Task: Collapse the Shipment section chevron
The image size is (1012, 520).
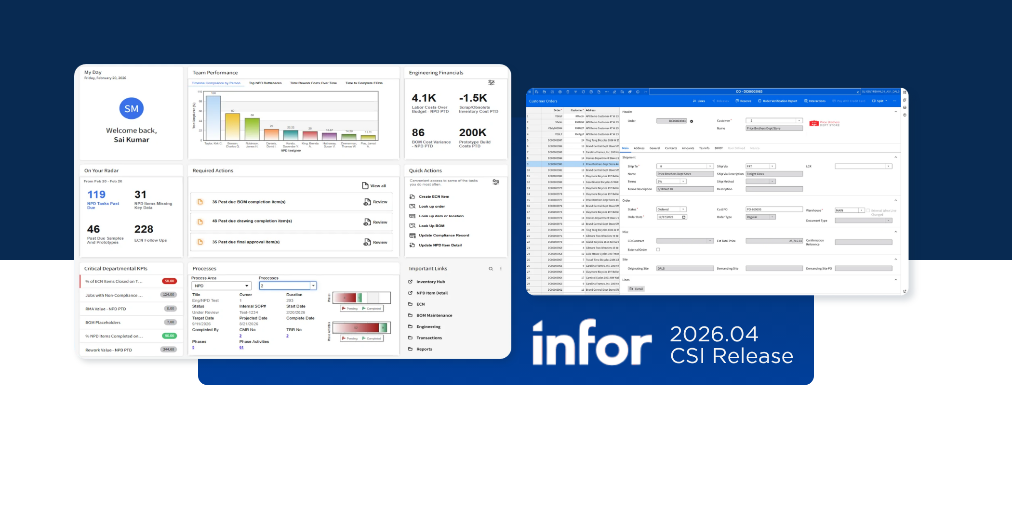Action: tap(896, 157)
